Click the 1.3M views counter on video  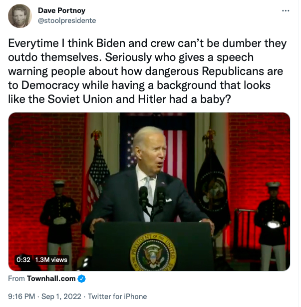51,260
